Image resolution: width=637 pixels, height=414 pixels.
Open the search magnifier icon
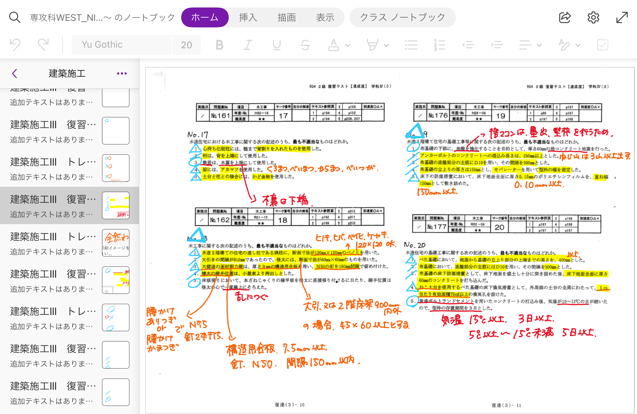click(15, 17)
